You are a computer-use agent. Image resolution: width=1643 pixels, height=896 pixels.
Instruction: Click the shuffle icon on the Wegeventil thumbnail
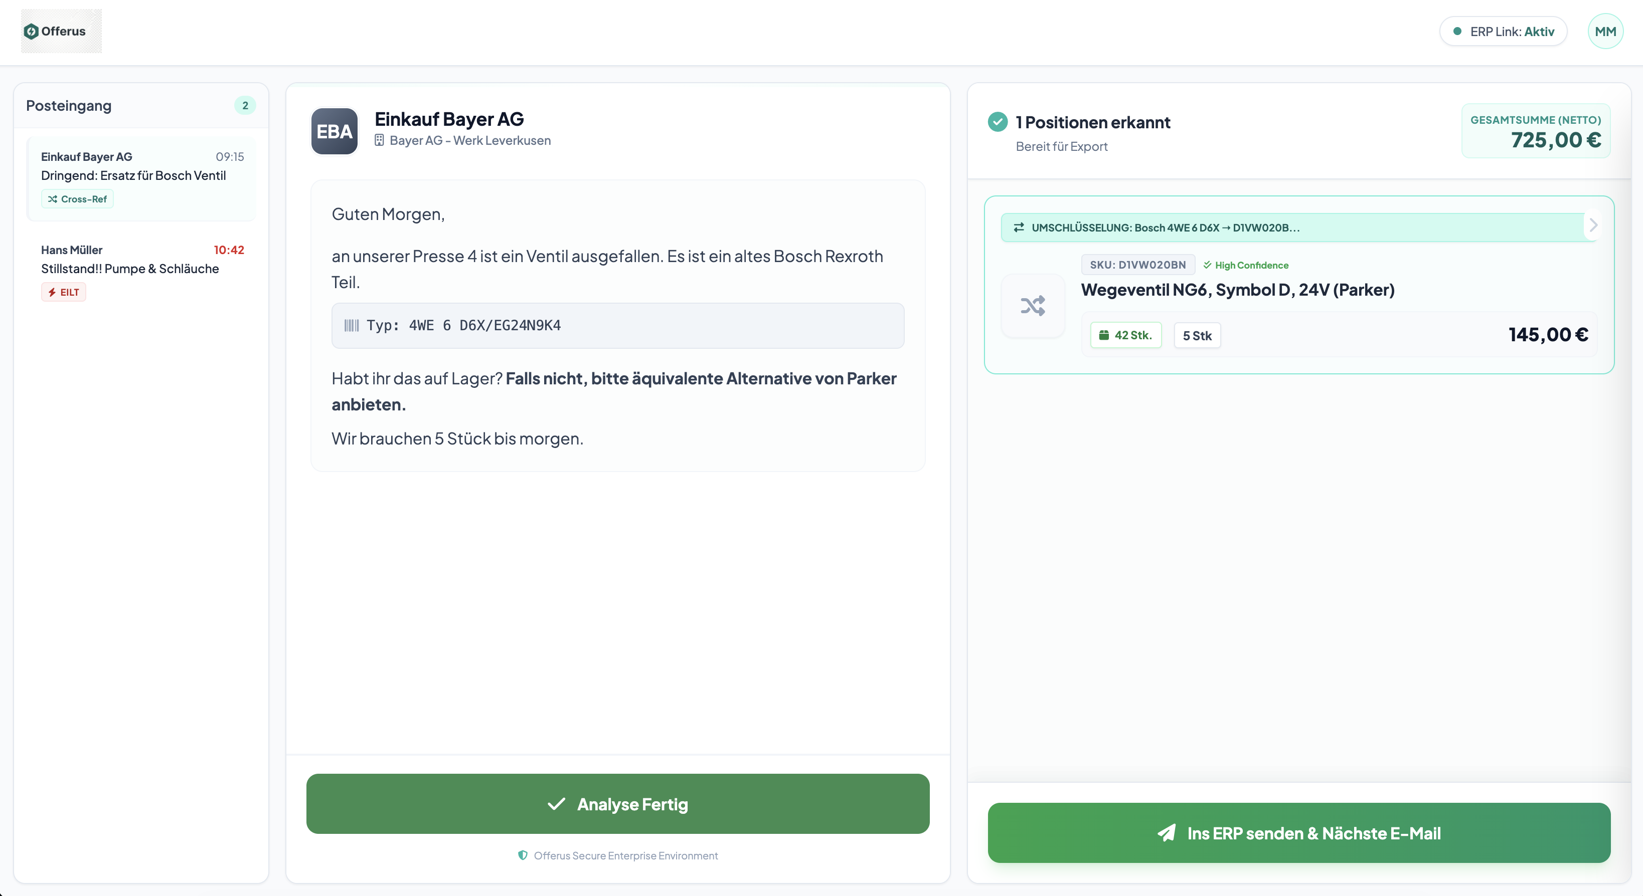click(x=1033, y=305)
